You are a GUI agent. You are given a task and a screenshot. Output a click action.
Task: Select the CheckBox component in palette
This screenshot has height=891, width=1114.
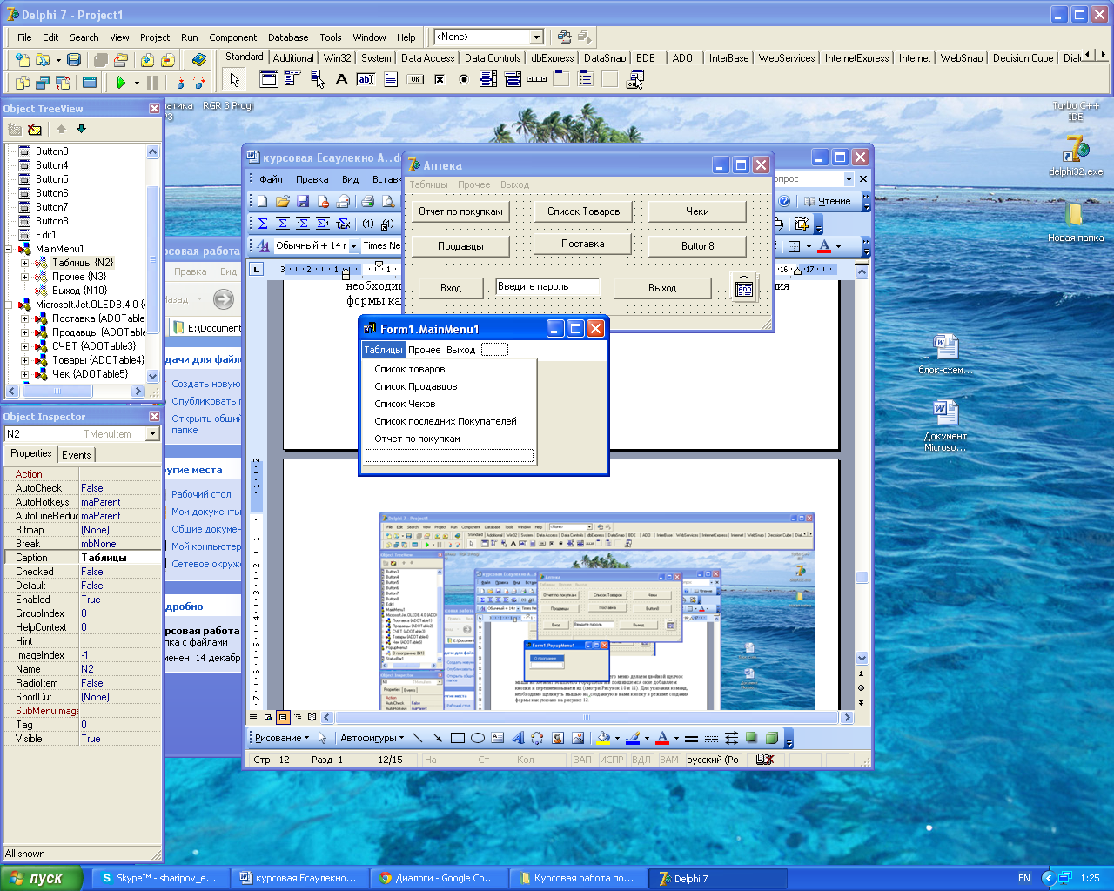(440, 79)
